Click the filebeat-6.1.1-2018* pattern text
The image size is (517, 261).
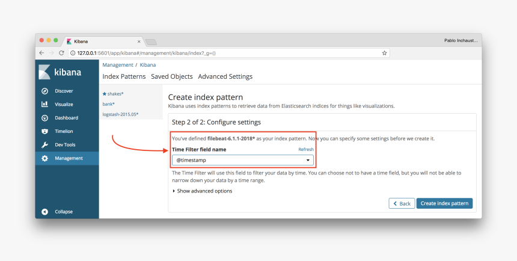click(231, 138)
